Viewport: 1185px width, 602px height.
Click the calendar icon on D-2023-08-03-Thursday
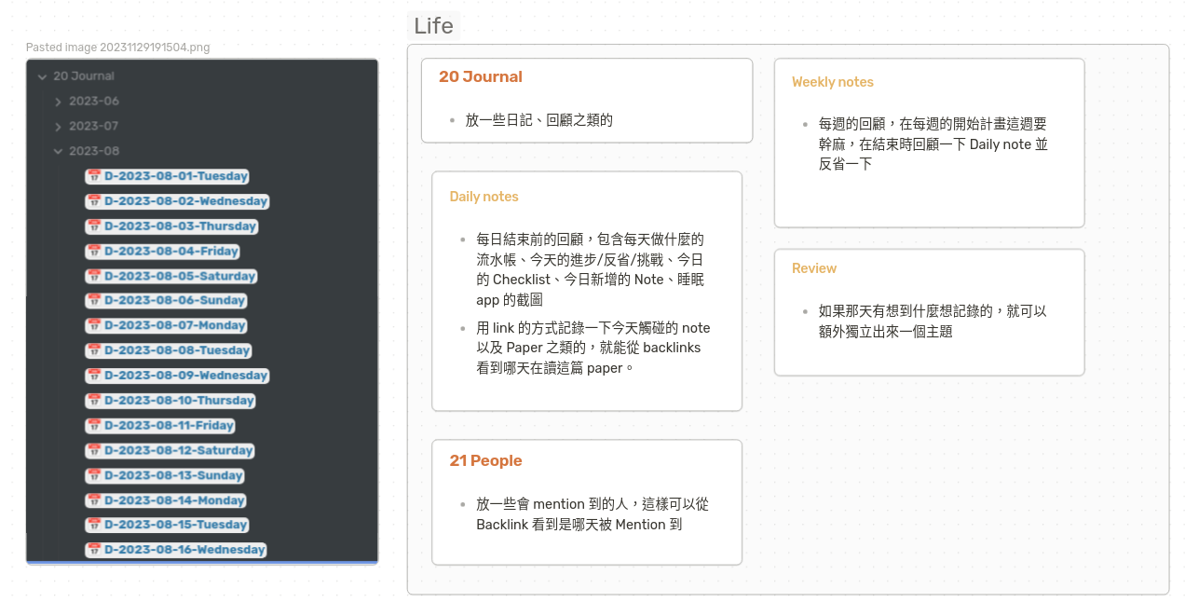[94, 226]
